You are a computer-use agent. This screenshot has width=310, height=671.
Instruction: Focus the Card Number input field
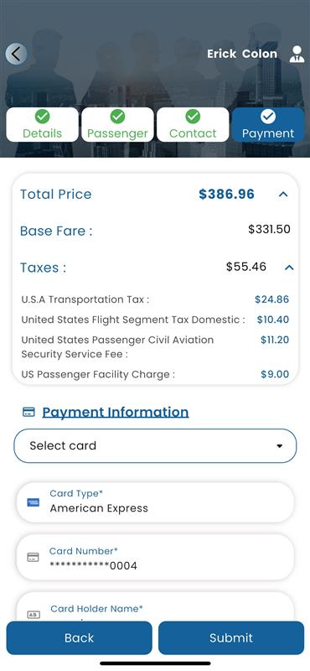tap(155, 557)
